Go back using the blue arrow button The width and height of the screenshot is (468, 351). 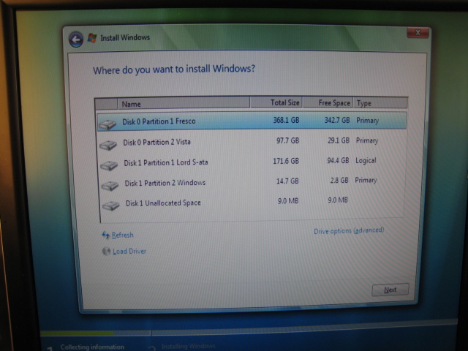(76, 39)
